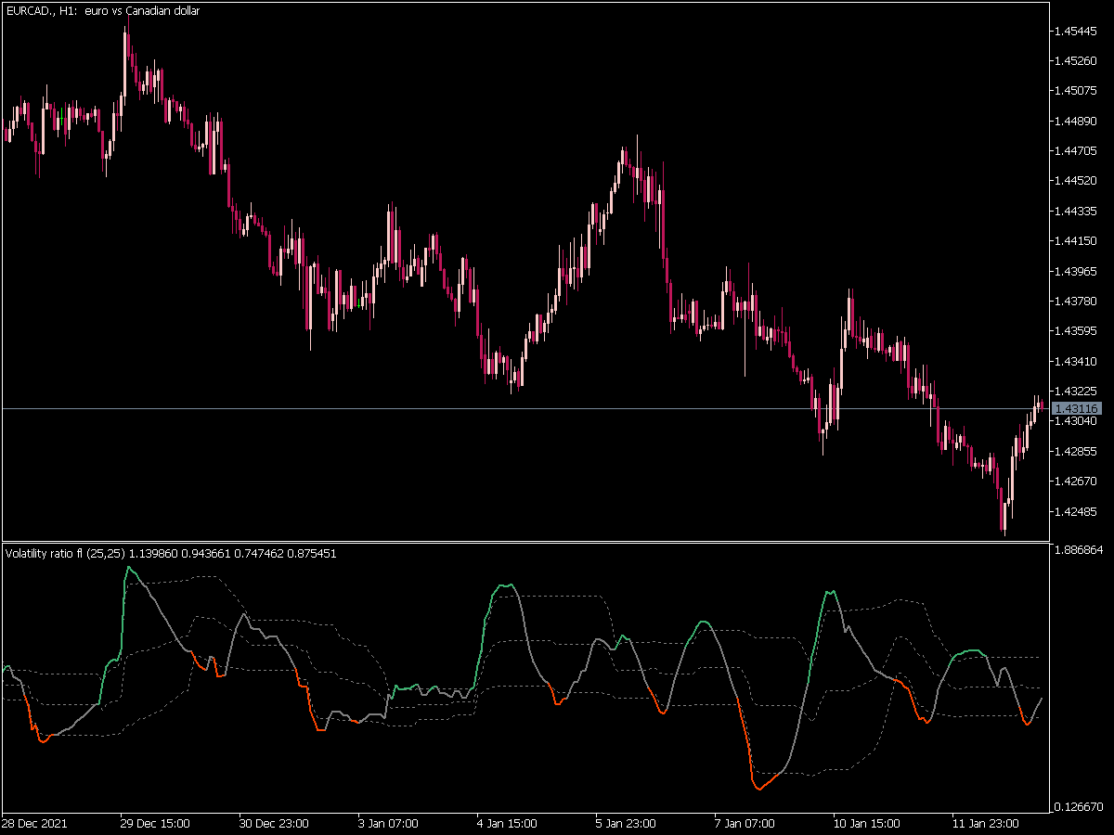Click price scale value 1.44705

[1078, 151]
